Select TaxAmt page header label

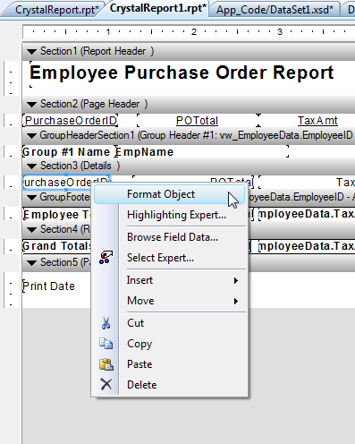point(317,121)
